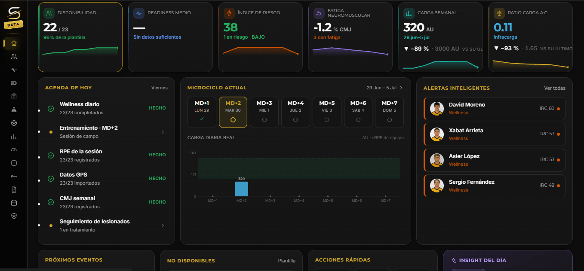Click the Plantilla link in No Disponibles
Viewport: 584px width, 271px height.
coord(287,261)
